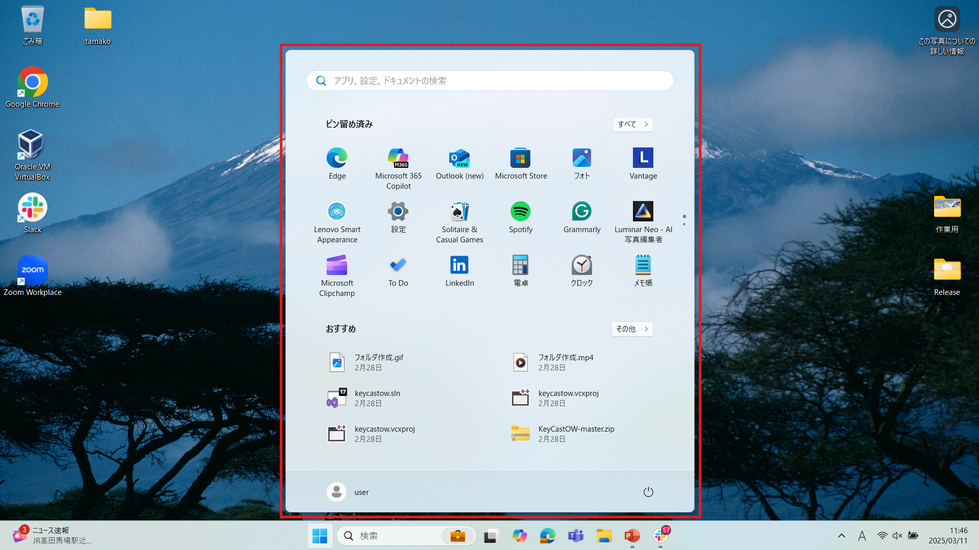Open File Explorer from taskbar

pyautogui.click(x=604, y=536)
